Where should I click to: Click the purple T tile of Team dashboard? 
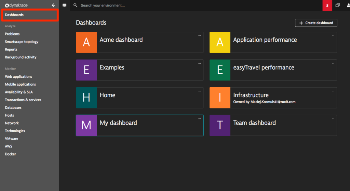point(220,125)
